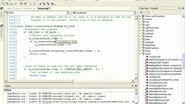Expand the Player class node
Screen dimensions: 185x104
click(x=140, y=51)
